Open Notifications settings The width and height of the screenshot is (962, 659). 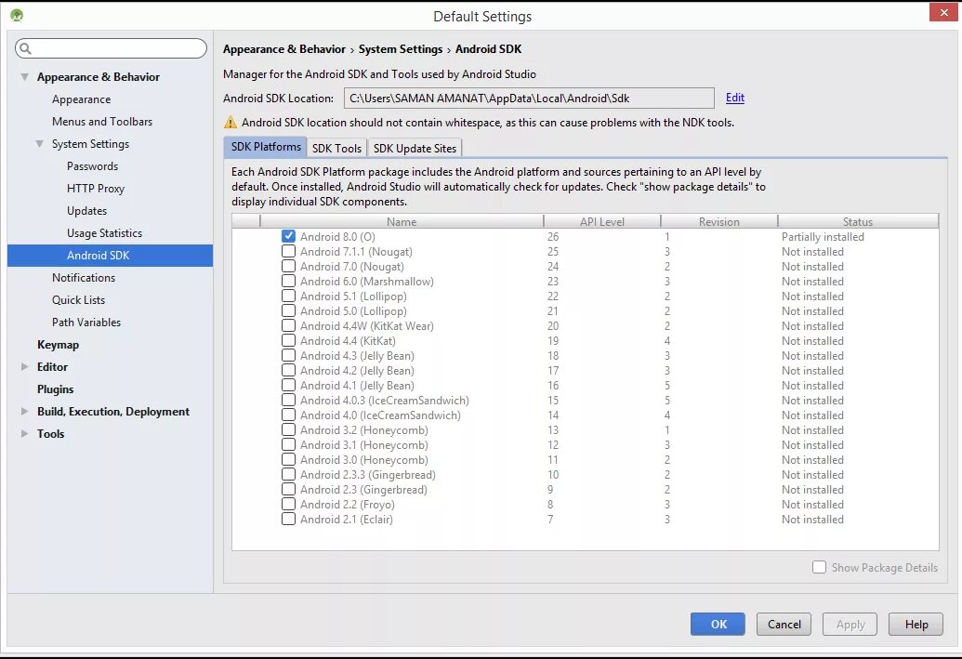84,277
